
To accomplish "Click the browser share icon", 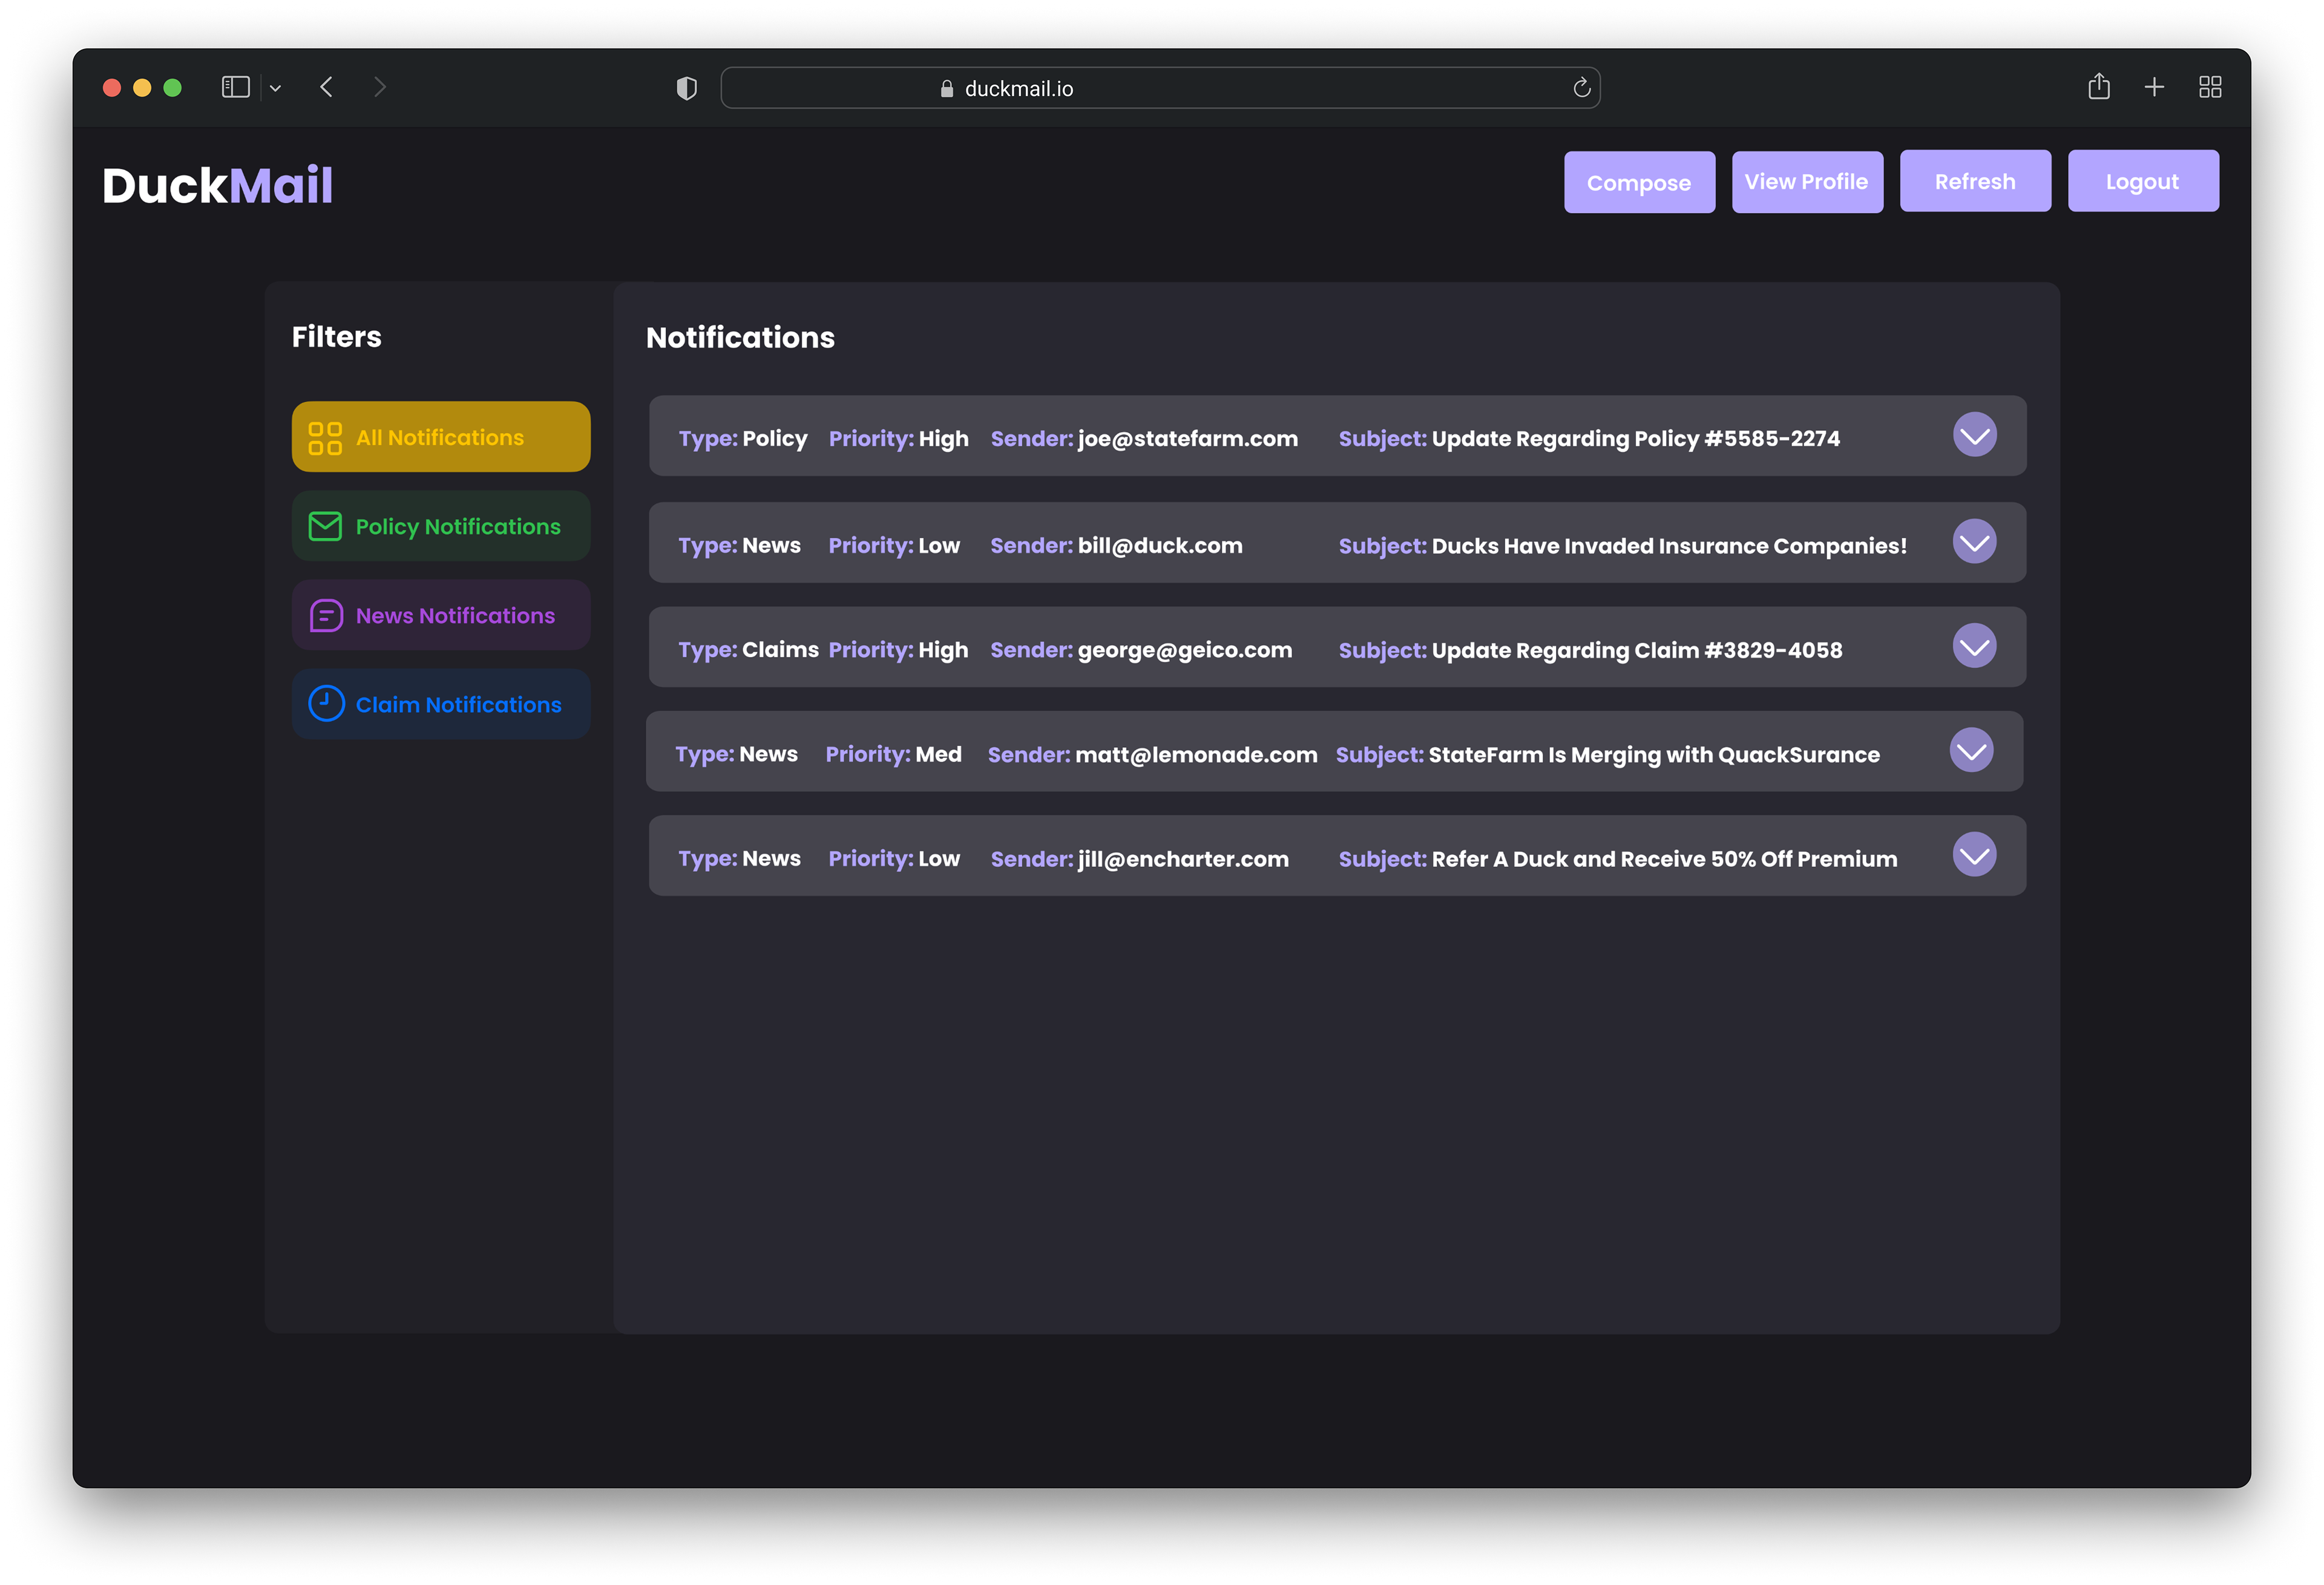I will [2098, 88].
